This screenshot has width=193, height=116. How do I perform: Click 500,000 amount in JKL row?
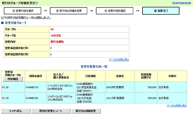tap(152, 98)
